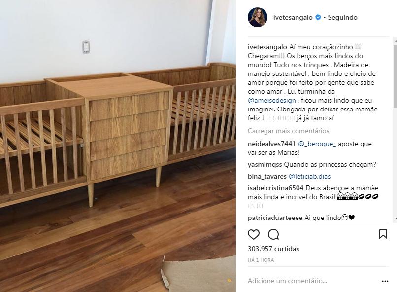Click the comments scrollbar down arrow
The height and width of the screenshot is (292, 397).
click(395, 218)
